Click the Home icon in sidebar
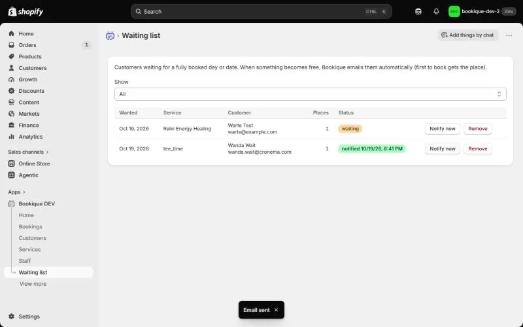523x327 pixels. pyautogui.click(x=11, y=34)
